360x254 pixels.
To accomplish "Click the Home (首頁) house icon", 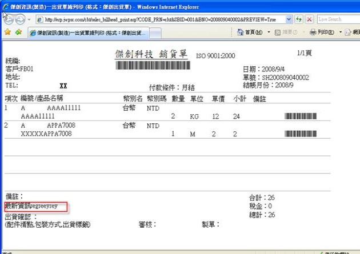I will coord(241,33).
